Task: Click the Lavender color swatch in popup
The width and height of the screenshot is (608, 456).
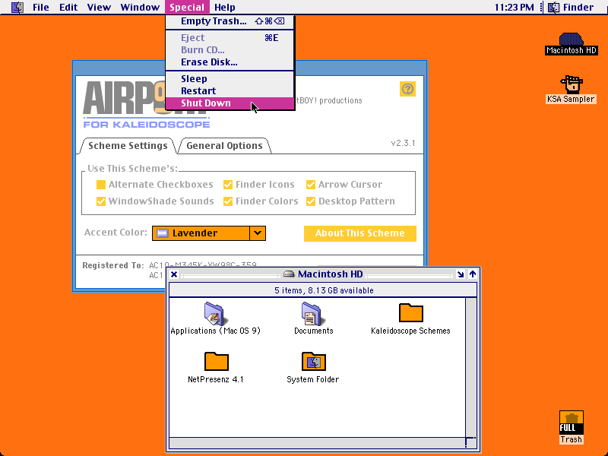Action: (163, 233)
